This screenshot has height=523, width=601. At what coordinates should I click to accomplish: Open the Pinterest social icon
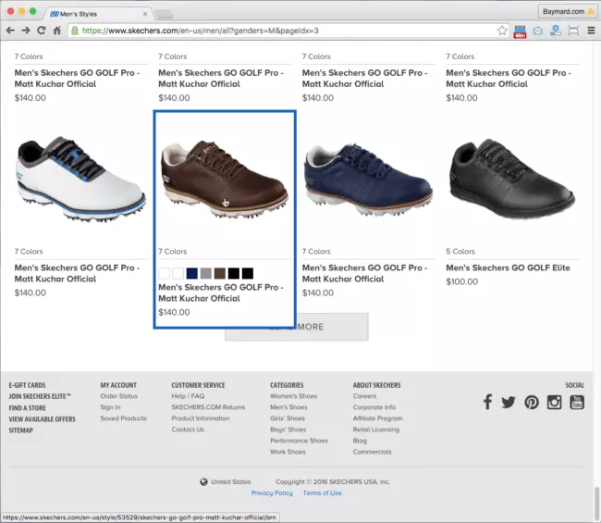pyautogui.click(x=532, y=402)
